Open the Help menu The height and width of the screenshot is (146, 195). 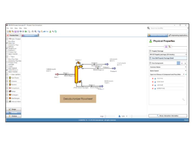pos(25,28)
